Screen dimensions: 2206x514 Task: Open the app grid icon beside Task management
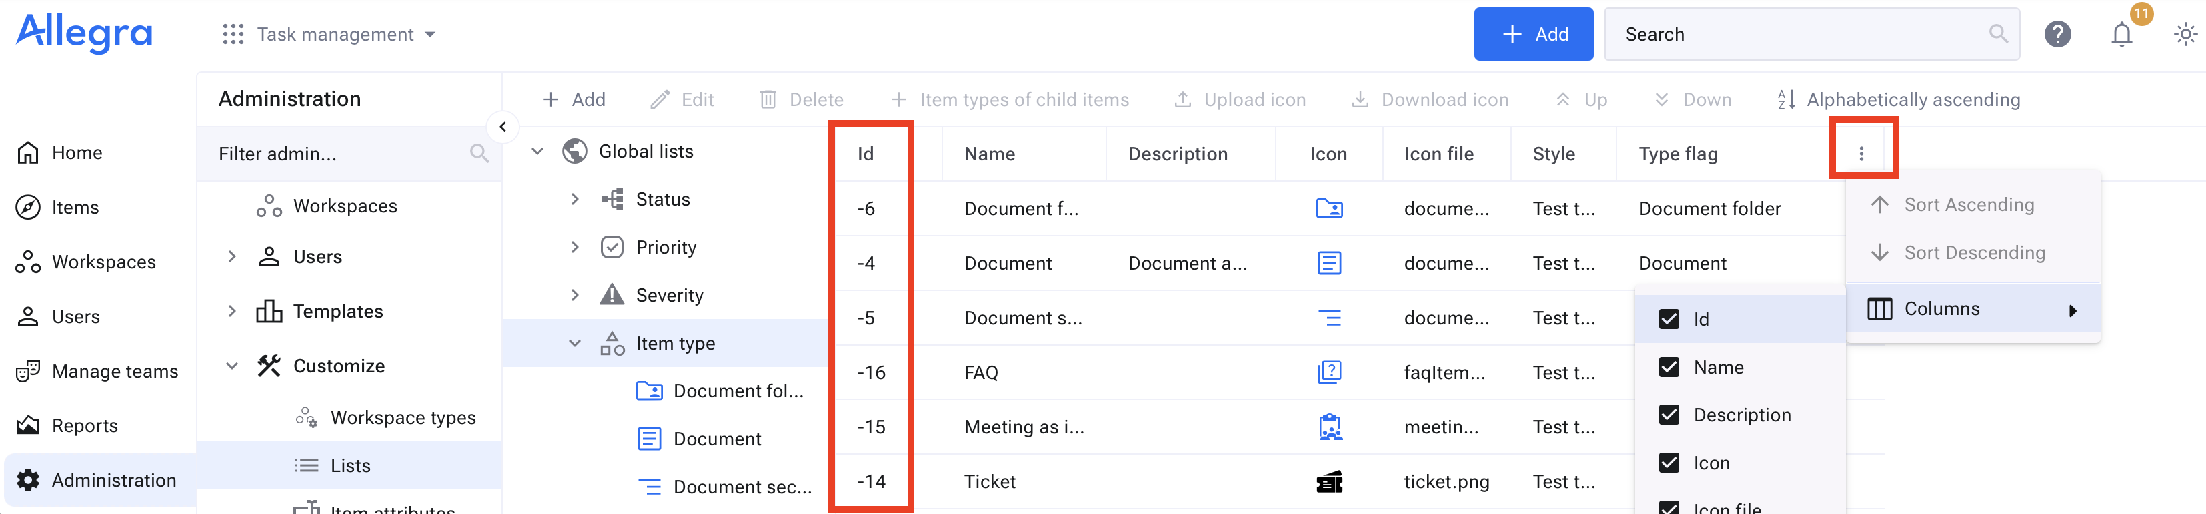pyautogui.click(x=233, y=34)
